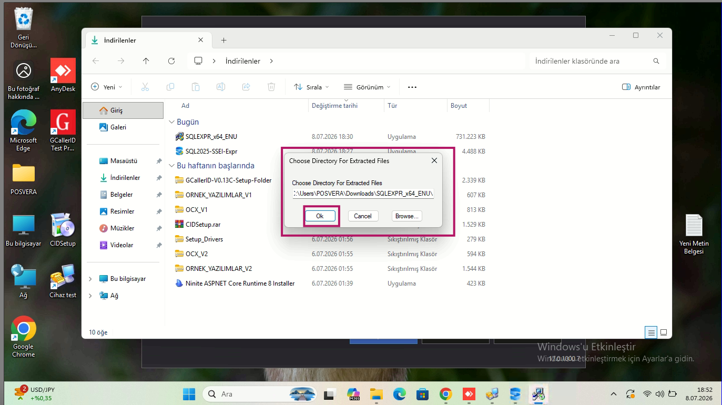This screenshot has height=405, width=722.
Task: Go back in File Explorer
Action: (x=96, y=61)
